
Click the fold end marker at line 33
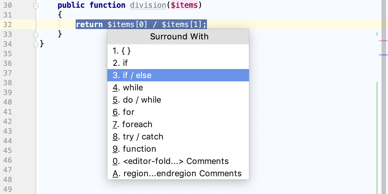coord(36,34)
